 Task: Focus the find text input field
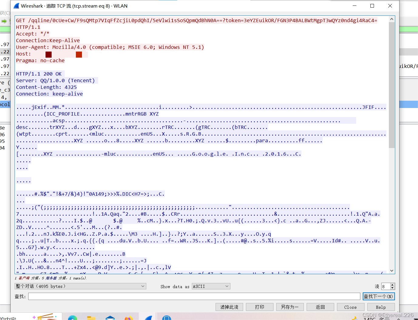click(x=194, y=296)
